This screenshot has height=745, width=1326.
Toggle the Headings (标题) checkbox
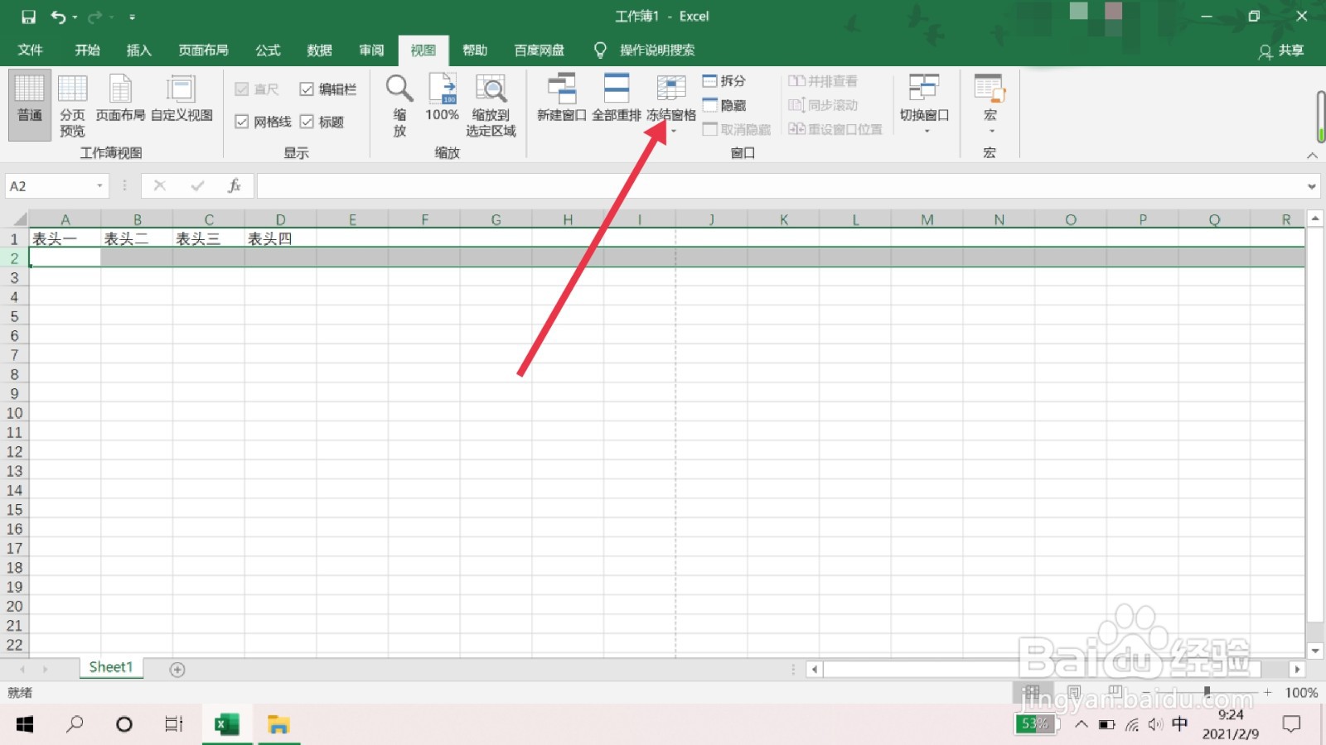(307, 122)
